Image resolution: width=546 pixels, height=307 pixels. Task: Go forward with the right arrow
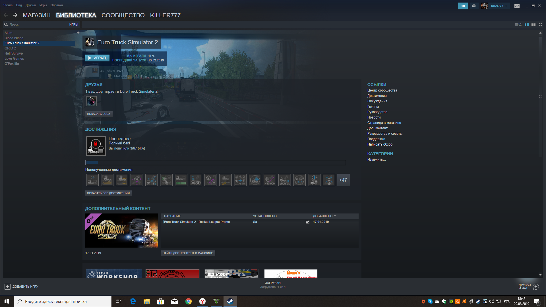[15, 15]
